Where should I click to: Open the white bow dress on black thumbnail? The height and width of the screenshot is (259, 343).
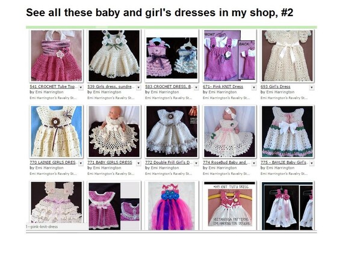(x=287, y=132)
